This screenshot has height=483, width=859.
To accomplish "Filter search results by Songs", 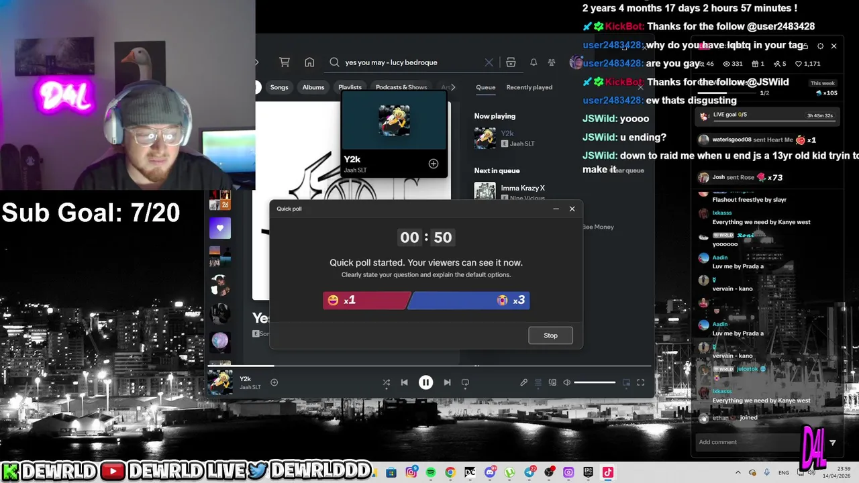I will (x=279, y=87).
